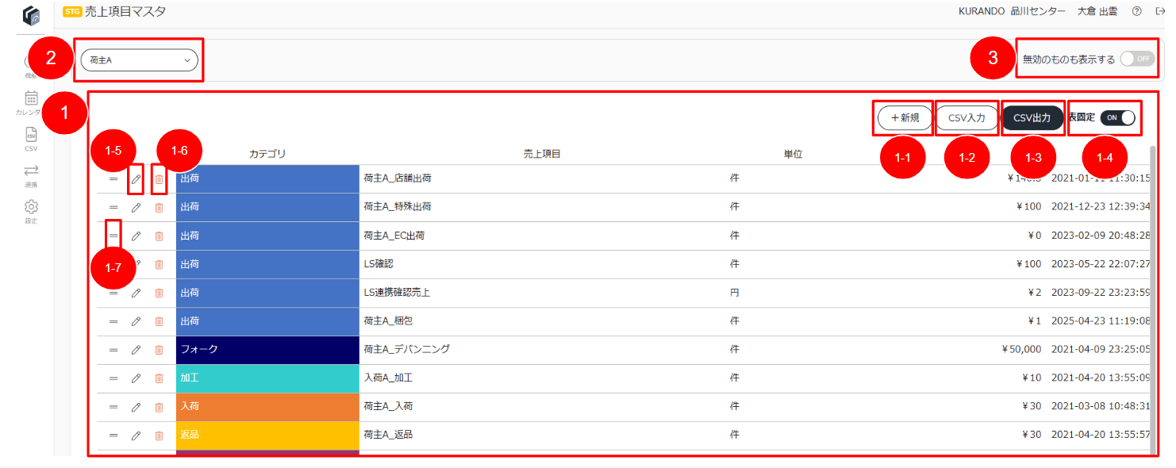The image size is (1176, 468).
Task: Click the timestamp 2025-04-23 11:19:08
Action: pyautogui.click(x=1101, y=321)
